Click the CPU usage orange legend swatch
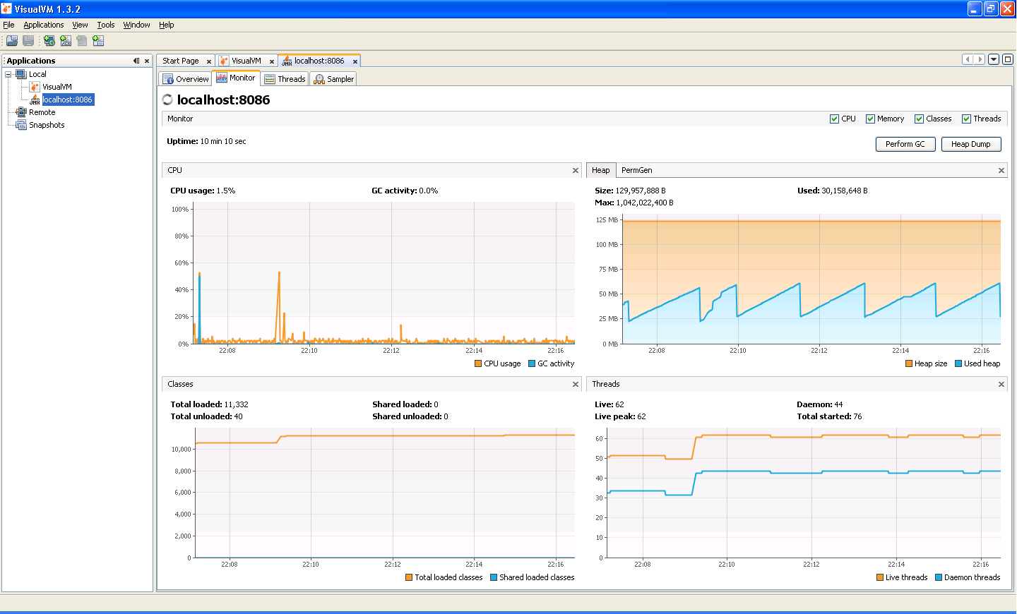The image size is (1017, 614). coord(479,364)
